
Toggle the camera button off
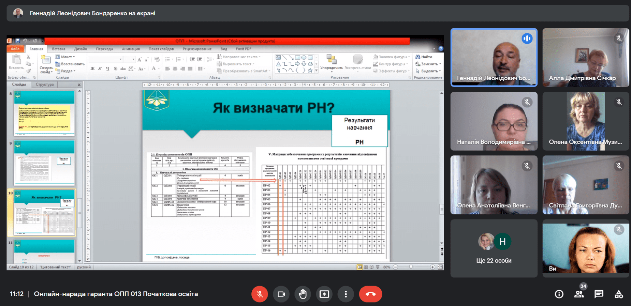pyautogui.click(x=281, y=294)
